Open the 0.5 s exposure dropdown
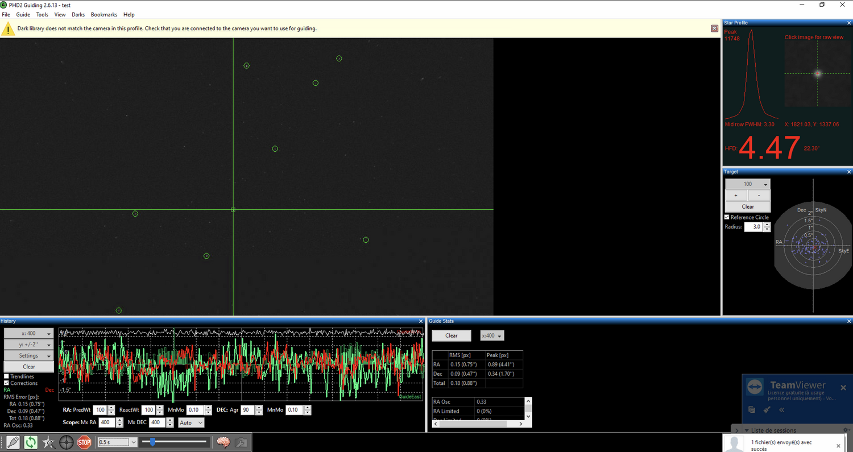 point(117,442)
